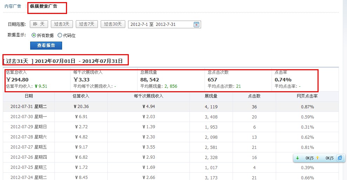Click the 2,856 average impressions value

171,86
